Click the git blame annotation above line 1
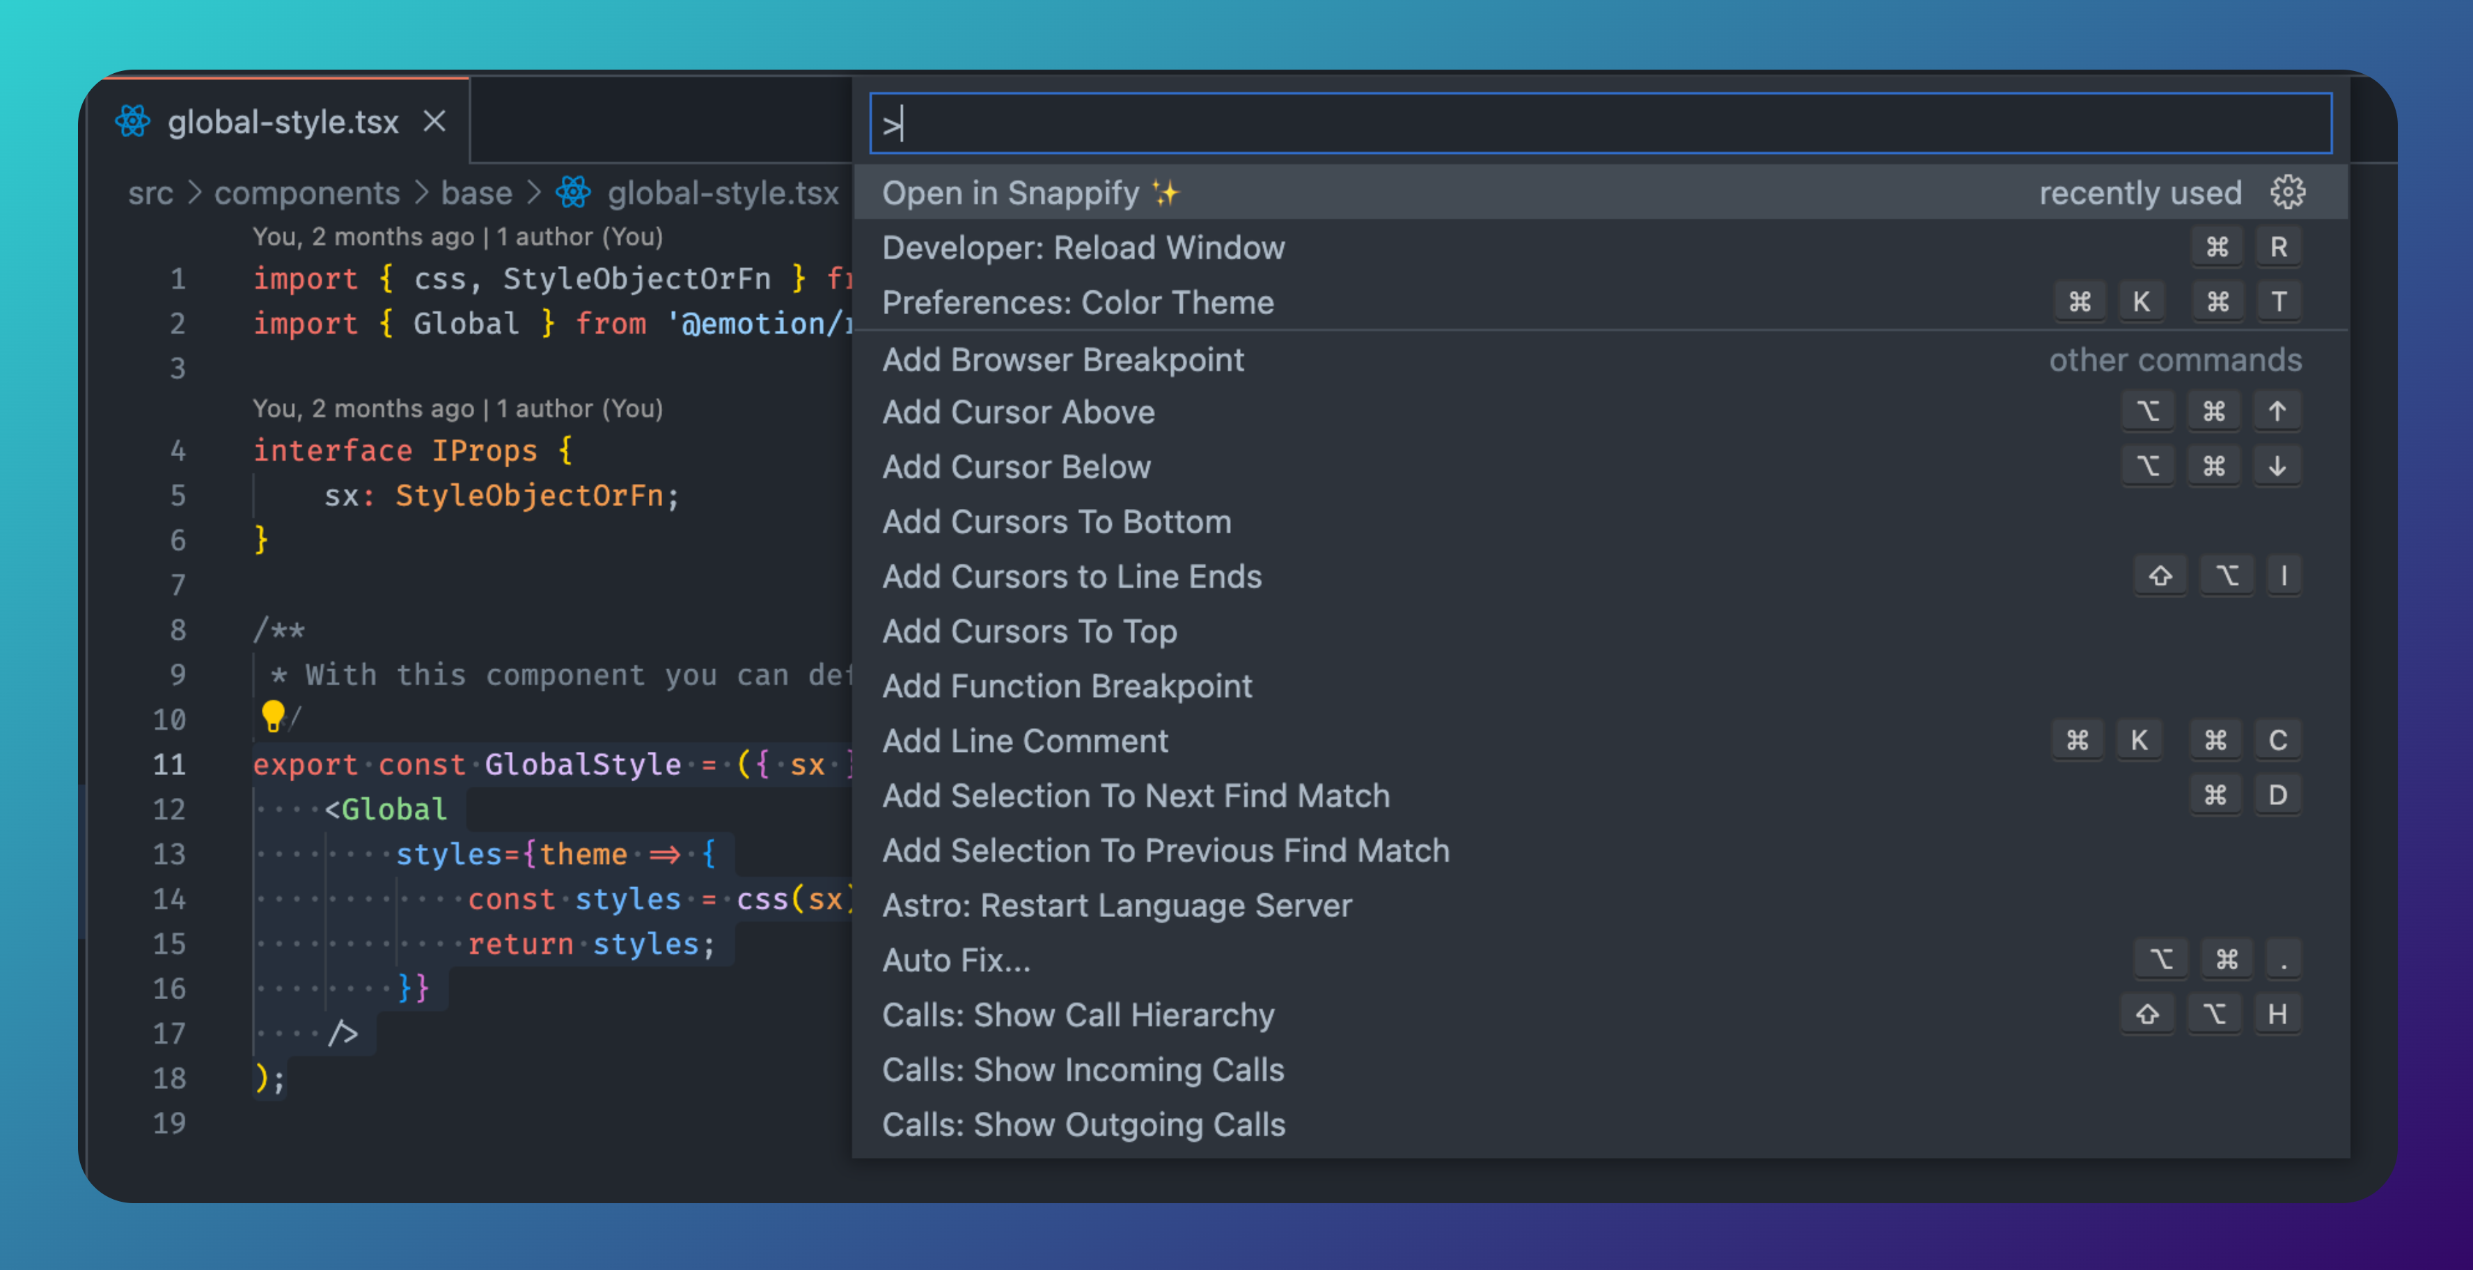 [x=457, y=236]
